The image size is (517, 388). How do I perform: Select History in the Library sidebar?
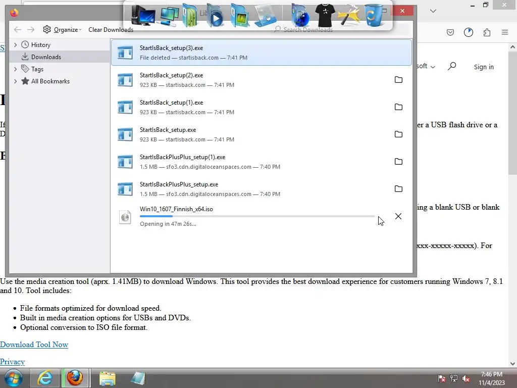(40, 45)
